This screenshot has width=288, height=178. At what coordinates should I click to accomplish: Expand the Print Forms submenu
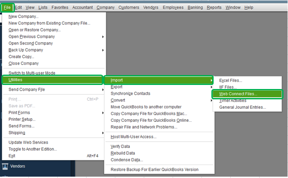click(54, 113)
